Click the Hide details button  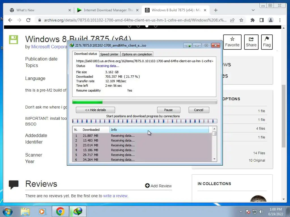click(x=95, y=110)
